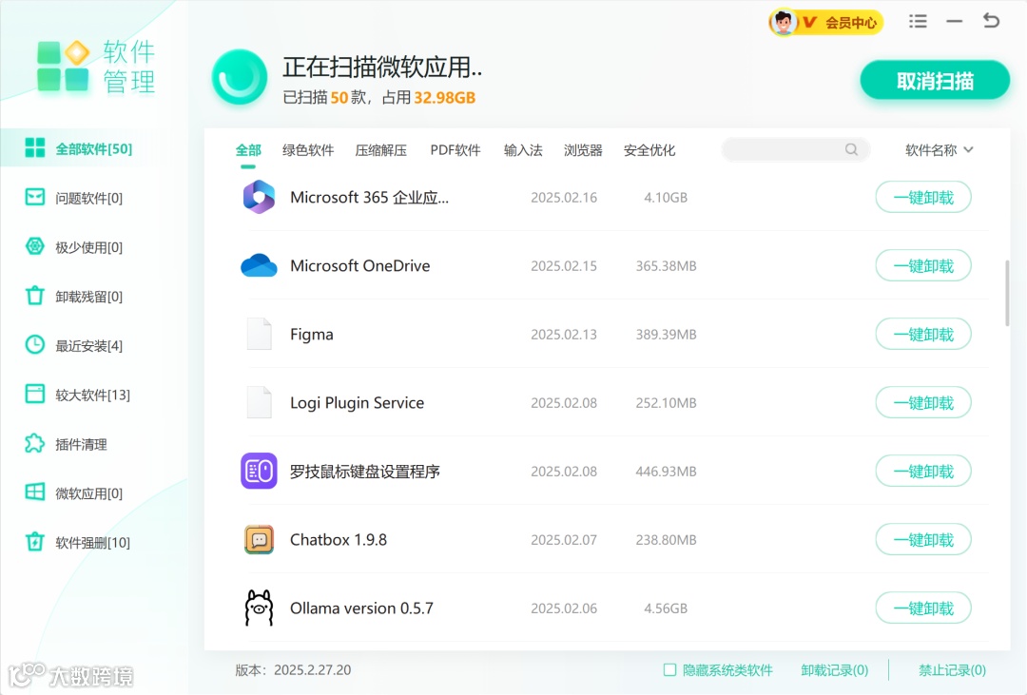Click the 版本: 2025.2.27.20 text
Image resolution: width=1027 pixels, height=695 pixels.
(x=293, y=670)
